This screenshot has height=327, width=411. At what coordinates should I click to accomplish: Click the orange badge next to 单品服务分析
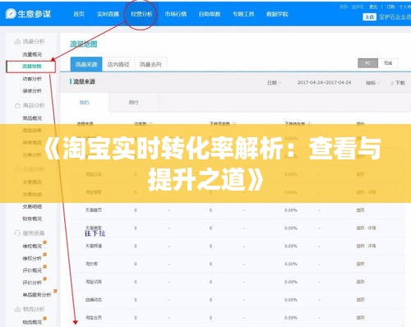(55, 291)
